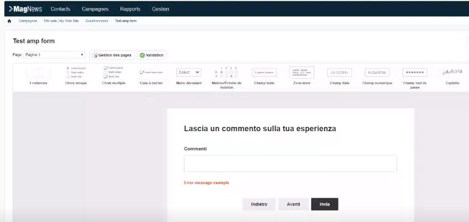Click the Avanti button
Image resolution: width=469 pixels, height=222 pixels.
(294, 204)
